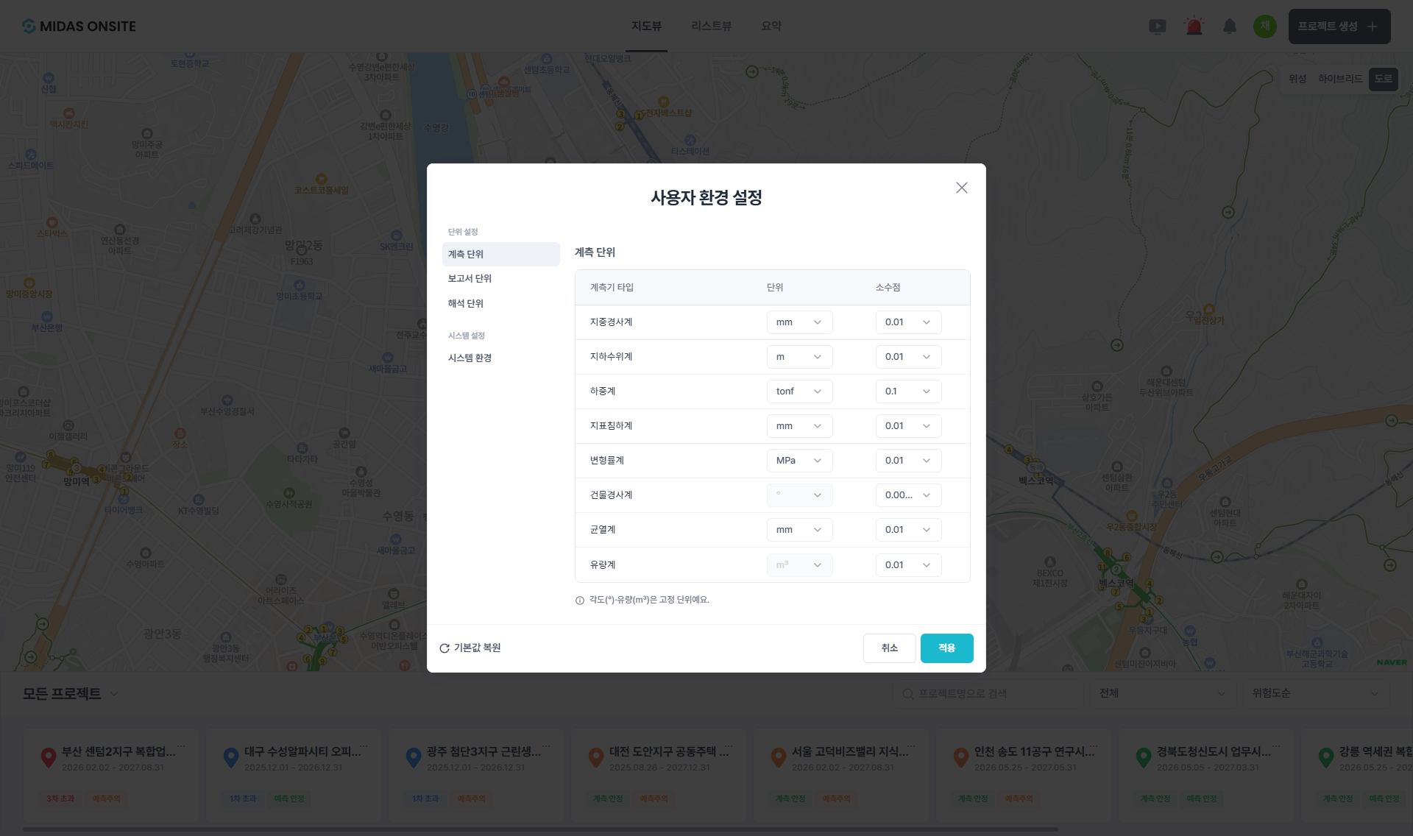
Task: Click the map pin of 대전 도안지구 project
Action: click(x=596, y=757)
